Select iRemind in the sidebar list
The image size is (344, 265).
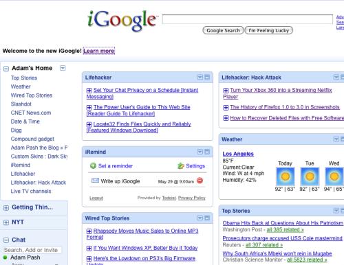pyautogui.click(x=21, y=165)
